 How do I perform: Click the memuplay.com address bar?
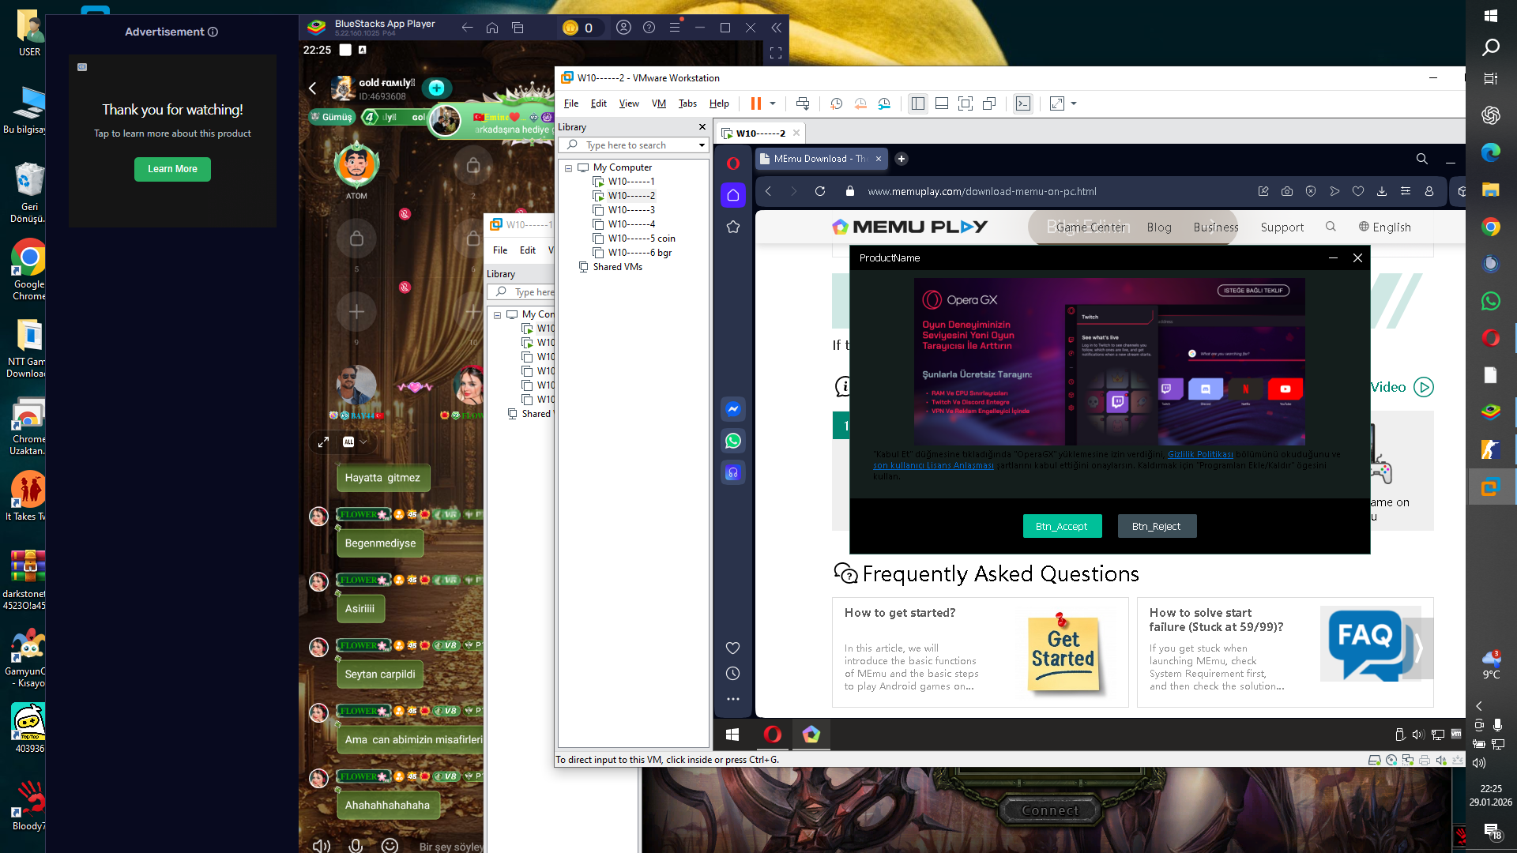click(982, 191)
